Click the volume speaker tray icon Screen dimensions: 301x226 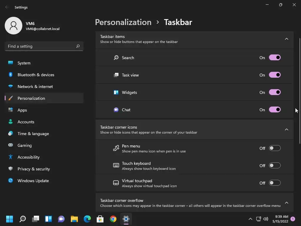[x=266, y=219]
